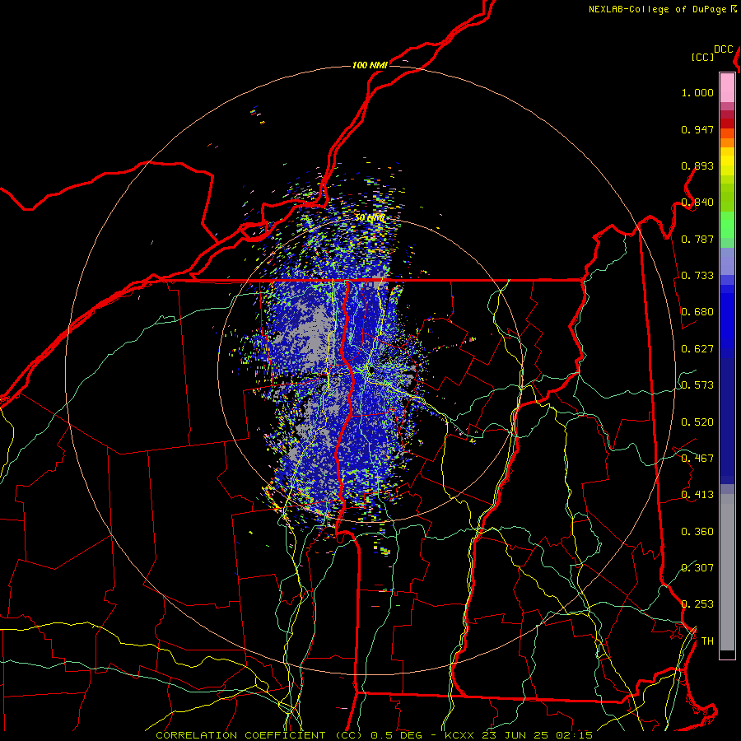Click the 0.573 color scale value
The height and width of the screenshot is (741, 741).
[697, 385]
